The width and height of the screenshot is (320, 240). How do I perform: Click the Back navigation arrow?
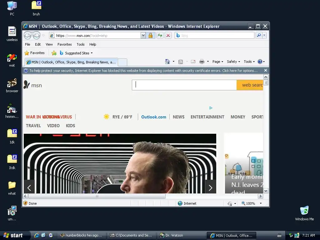pos(27,36)
